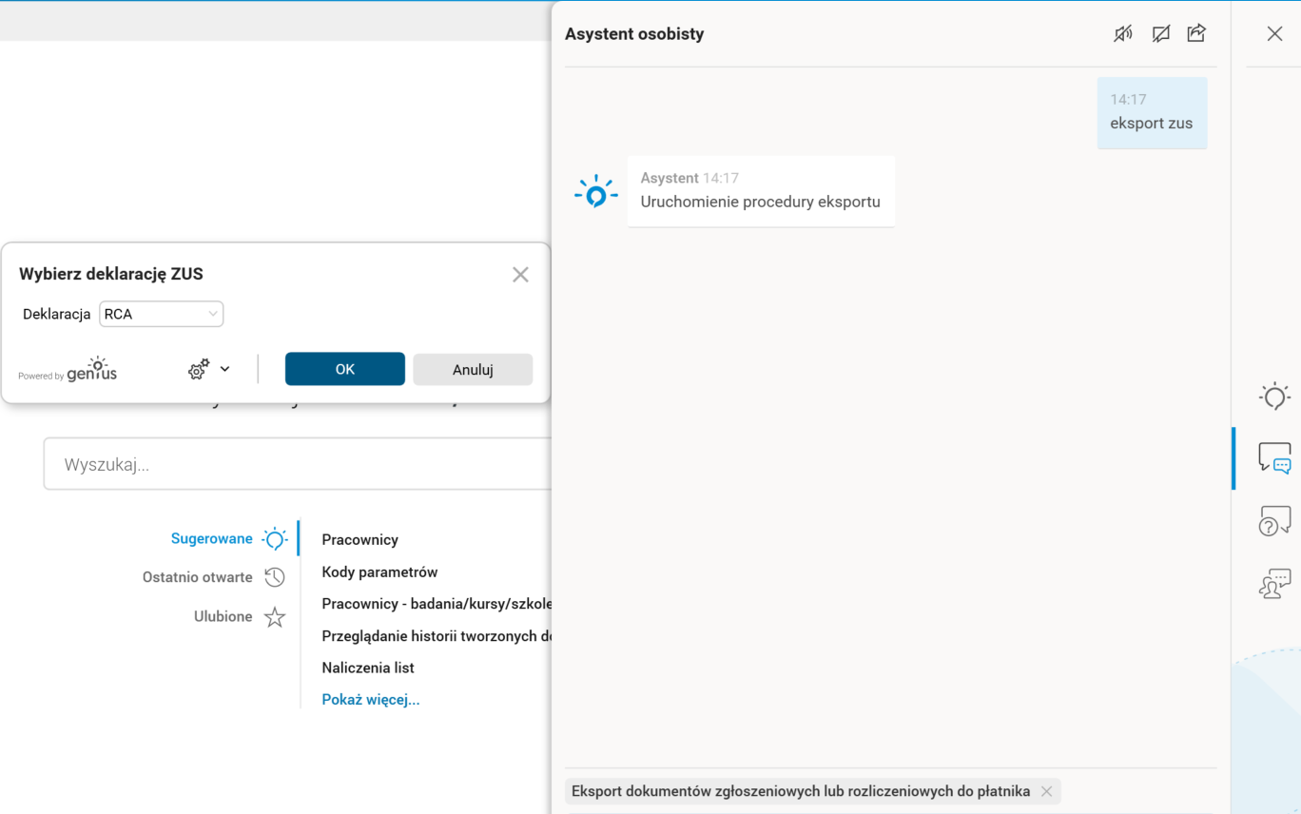This screenshot has width=1301, height=814.
Task: Open the support consultant sidebar icon
Action: 1274,583
